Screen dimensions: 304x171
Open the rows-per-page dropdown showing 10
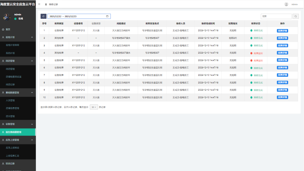(x=94, y=107)
